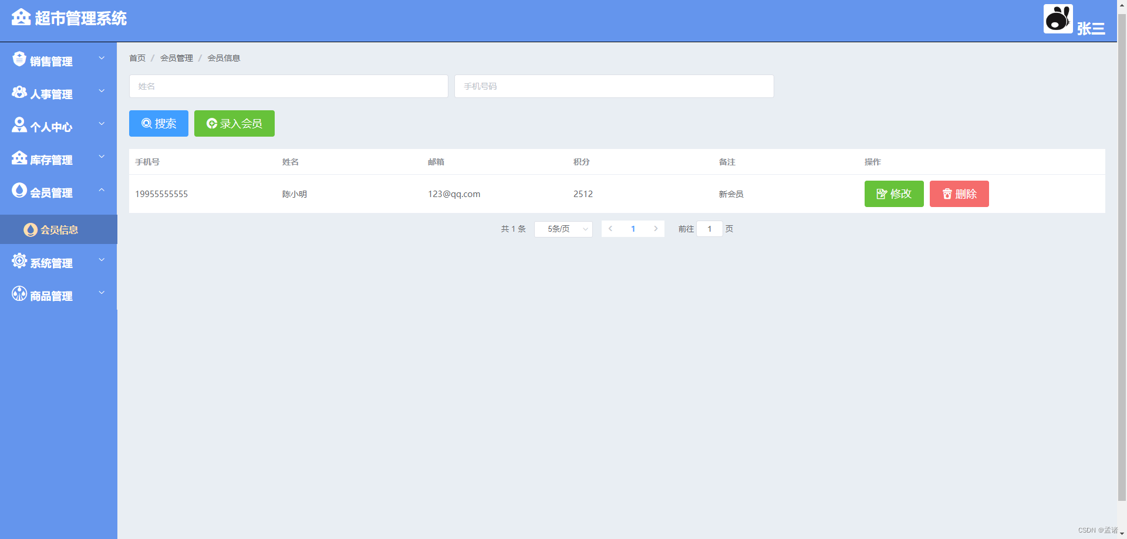Go to 首页 breadcrumb link
Screen dimensions: 1127x539
point(137,58)
